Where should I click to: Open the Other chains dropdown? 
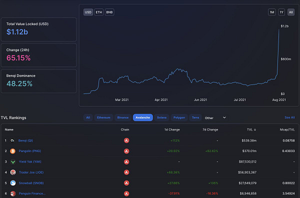[x=215, y=118]
